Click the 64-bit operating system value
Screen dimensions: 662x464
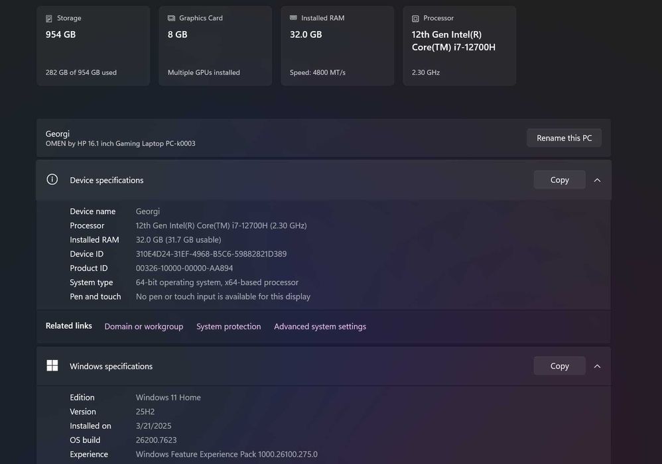217,282
